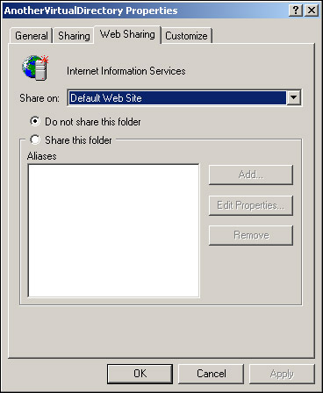This screenshot has height=393, width=323.
Task: Click the AnotherVirtualDirectory Properties title bar
Action: [145, 11]
